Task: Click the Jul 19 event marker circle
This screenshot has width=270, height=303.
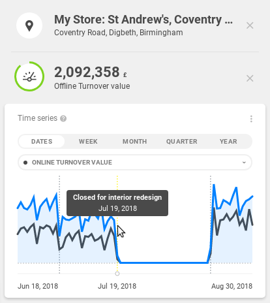Action: pyautogui.click(x=117, y=274)
